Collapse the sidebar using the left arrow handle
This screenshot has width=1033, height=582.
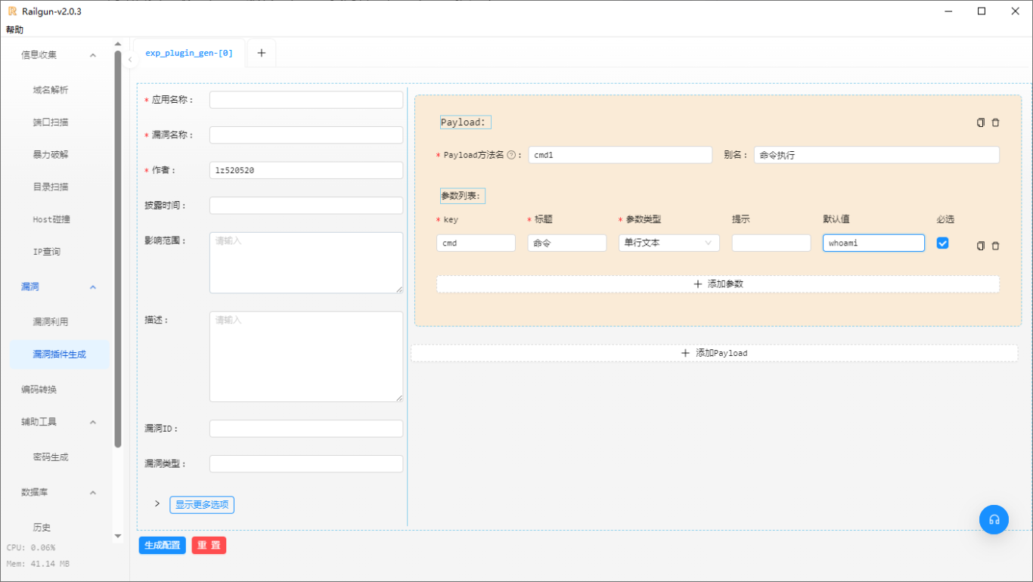click(x=130, y=59)
